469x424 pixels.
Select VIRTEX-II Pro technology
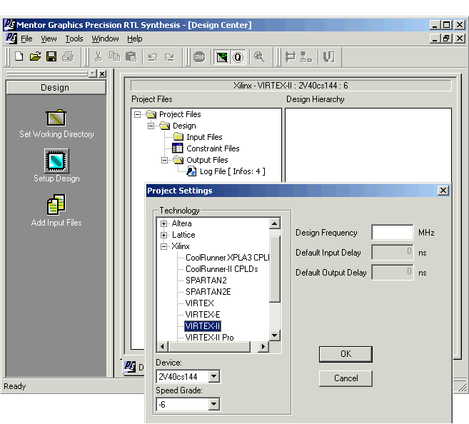209,338
